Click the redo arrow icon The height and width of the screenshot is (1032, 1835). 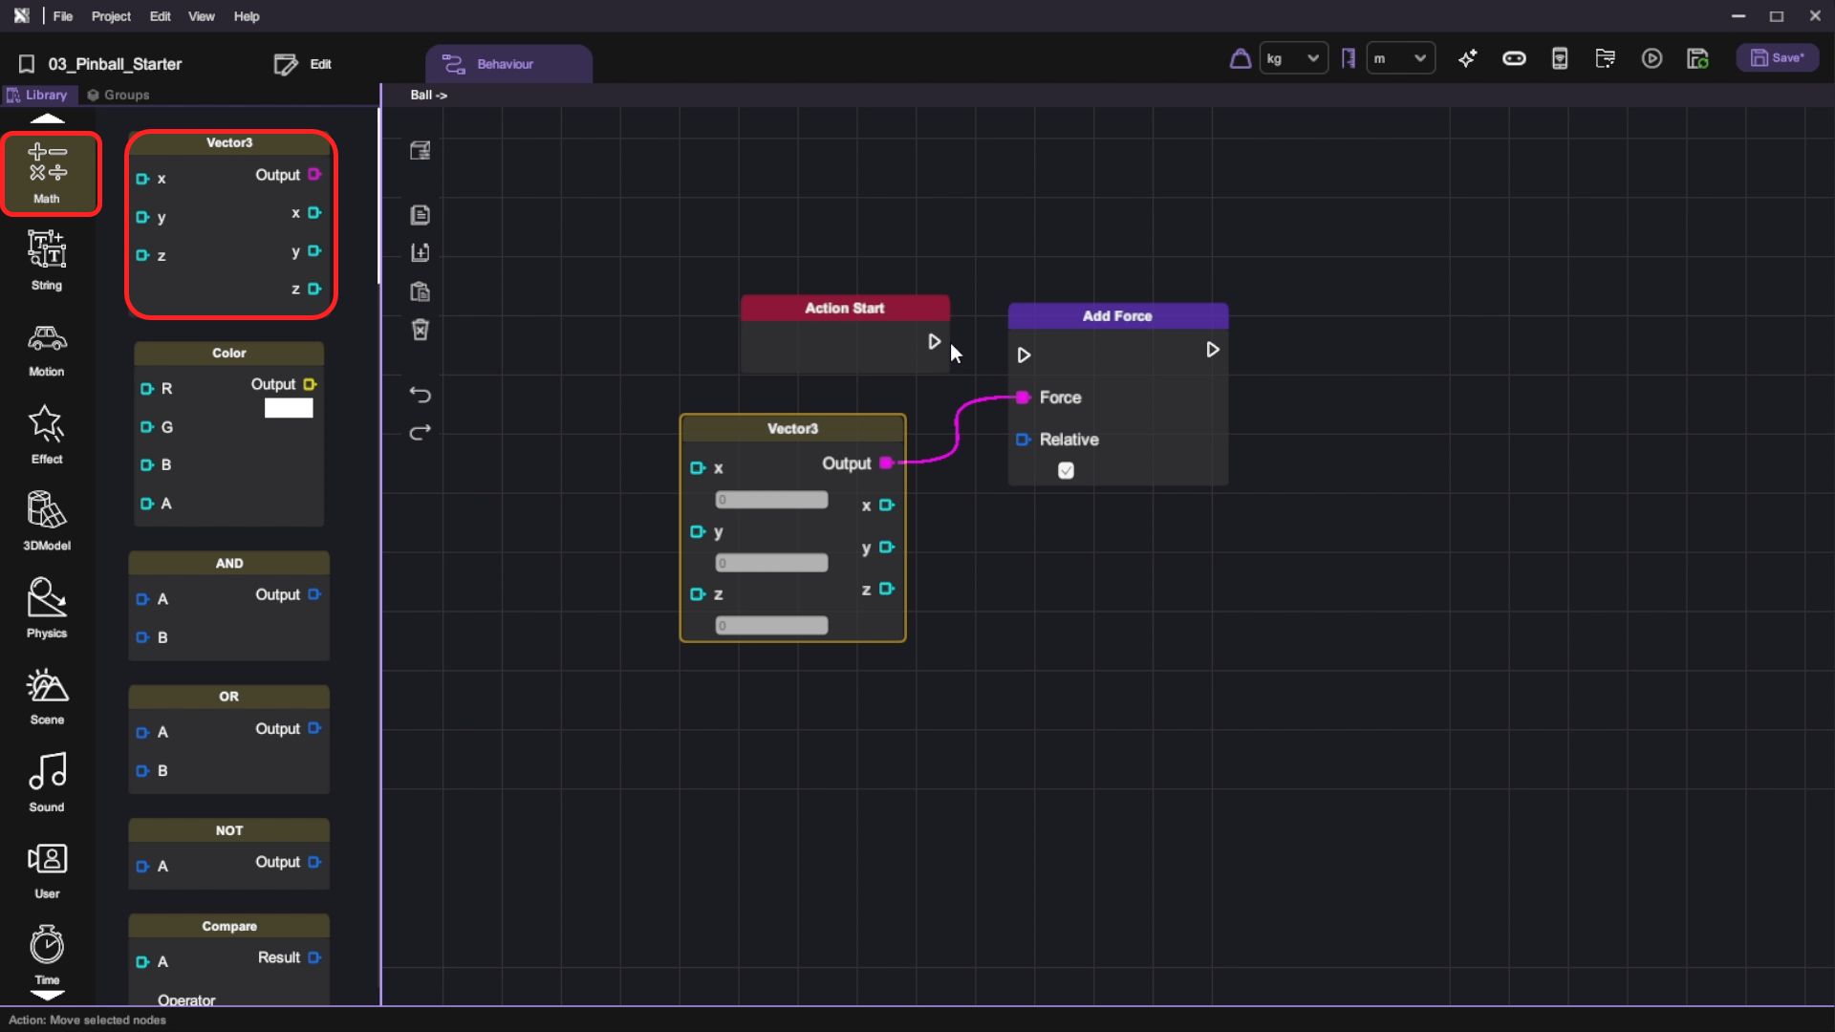[x=421, y=433]
